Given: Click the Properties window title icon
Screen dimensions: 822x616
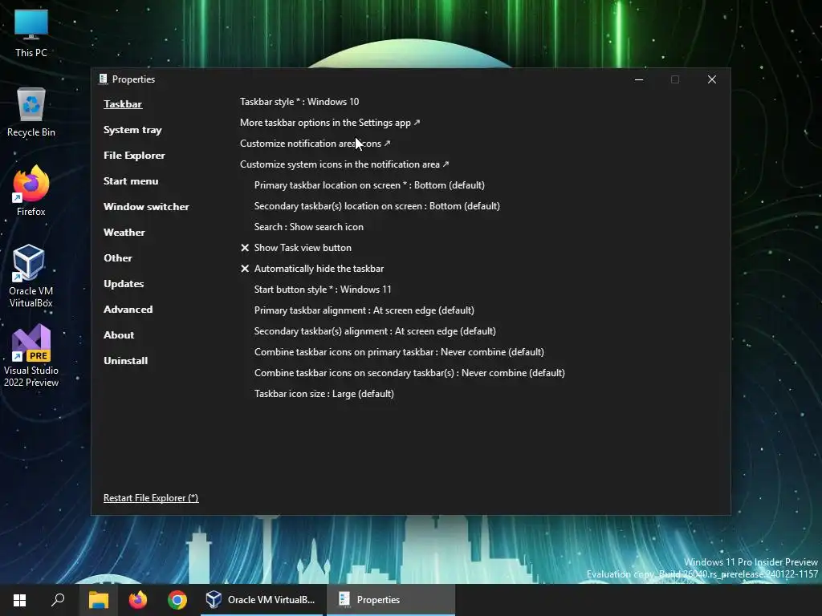Looking at the screenshot, I should click(x=104, y=79).
